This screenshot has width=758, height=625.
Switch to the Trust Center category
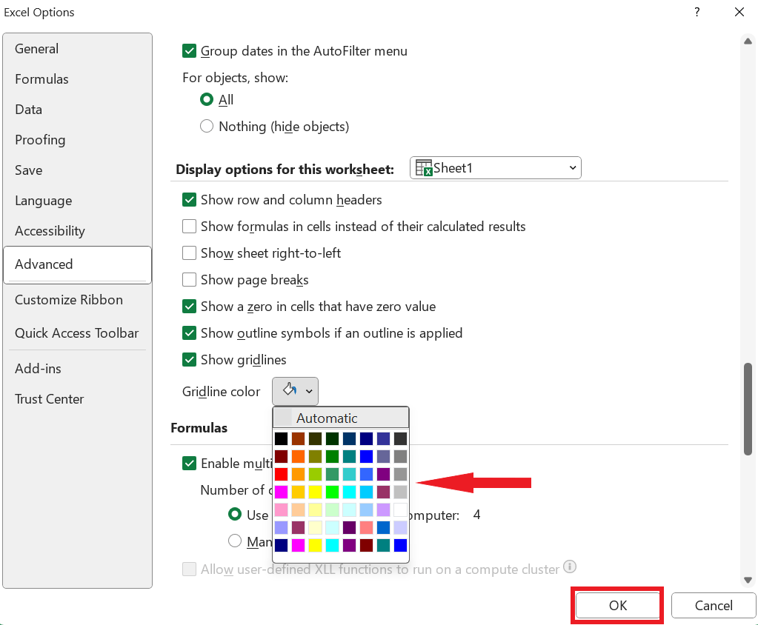(x=49, y=399)
